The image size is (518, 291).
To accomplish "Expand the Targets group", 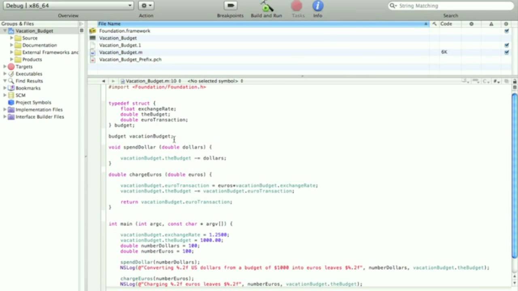I will [4, 67].
